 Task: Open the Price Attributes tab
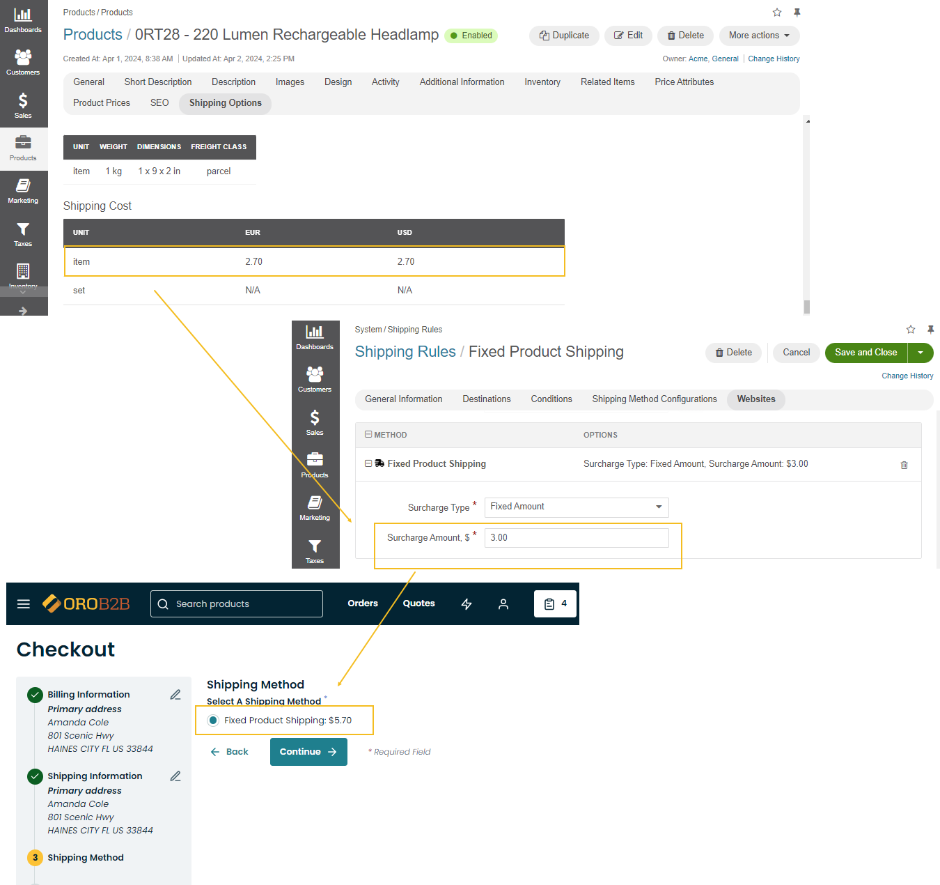click(684, 82)
